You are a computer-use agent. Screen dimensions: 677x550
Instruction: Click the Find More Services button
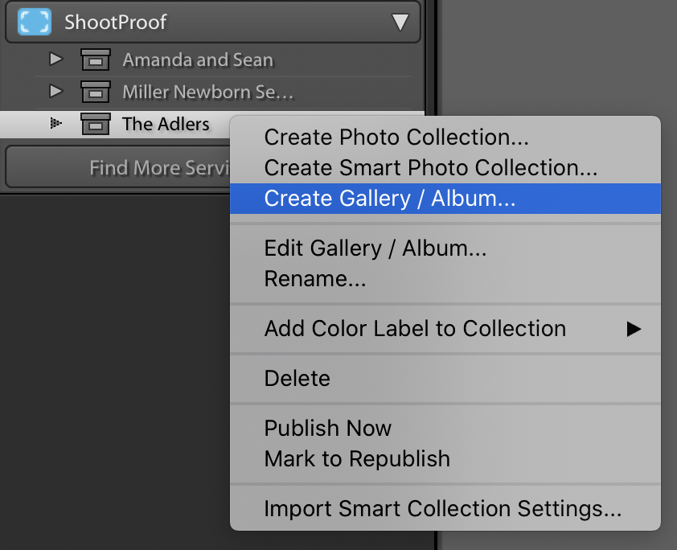tap(118, 167)
